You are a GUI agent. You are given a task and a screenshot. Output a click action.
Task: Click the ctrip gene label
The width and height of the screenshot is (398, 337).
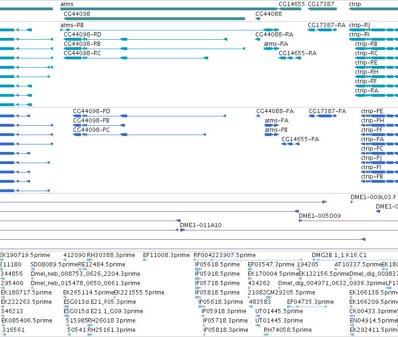click(x=355, y=4)
